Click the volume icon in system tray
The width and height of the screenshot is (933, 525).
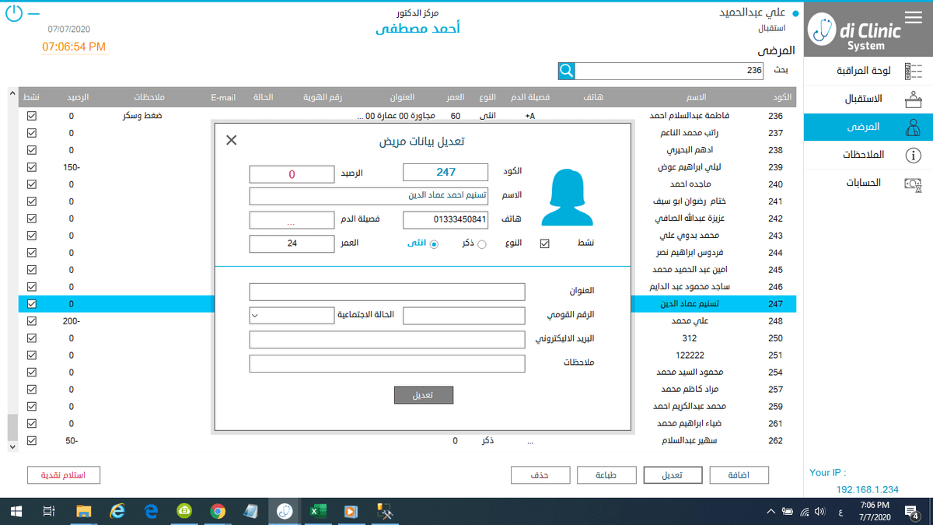point(819,511)
